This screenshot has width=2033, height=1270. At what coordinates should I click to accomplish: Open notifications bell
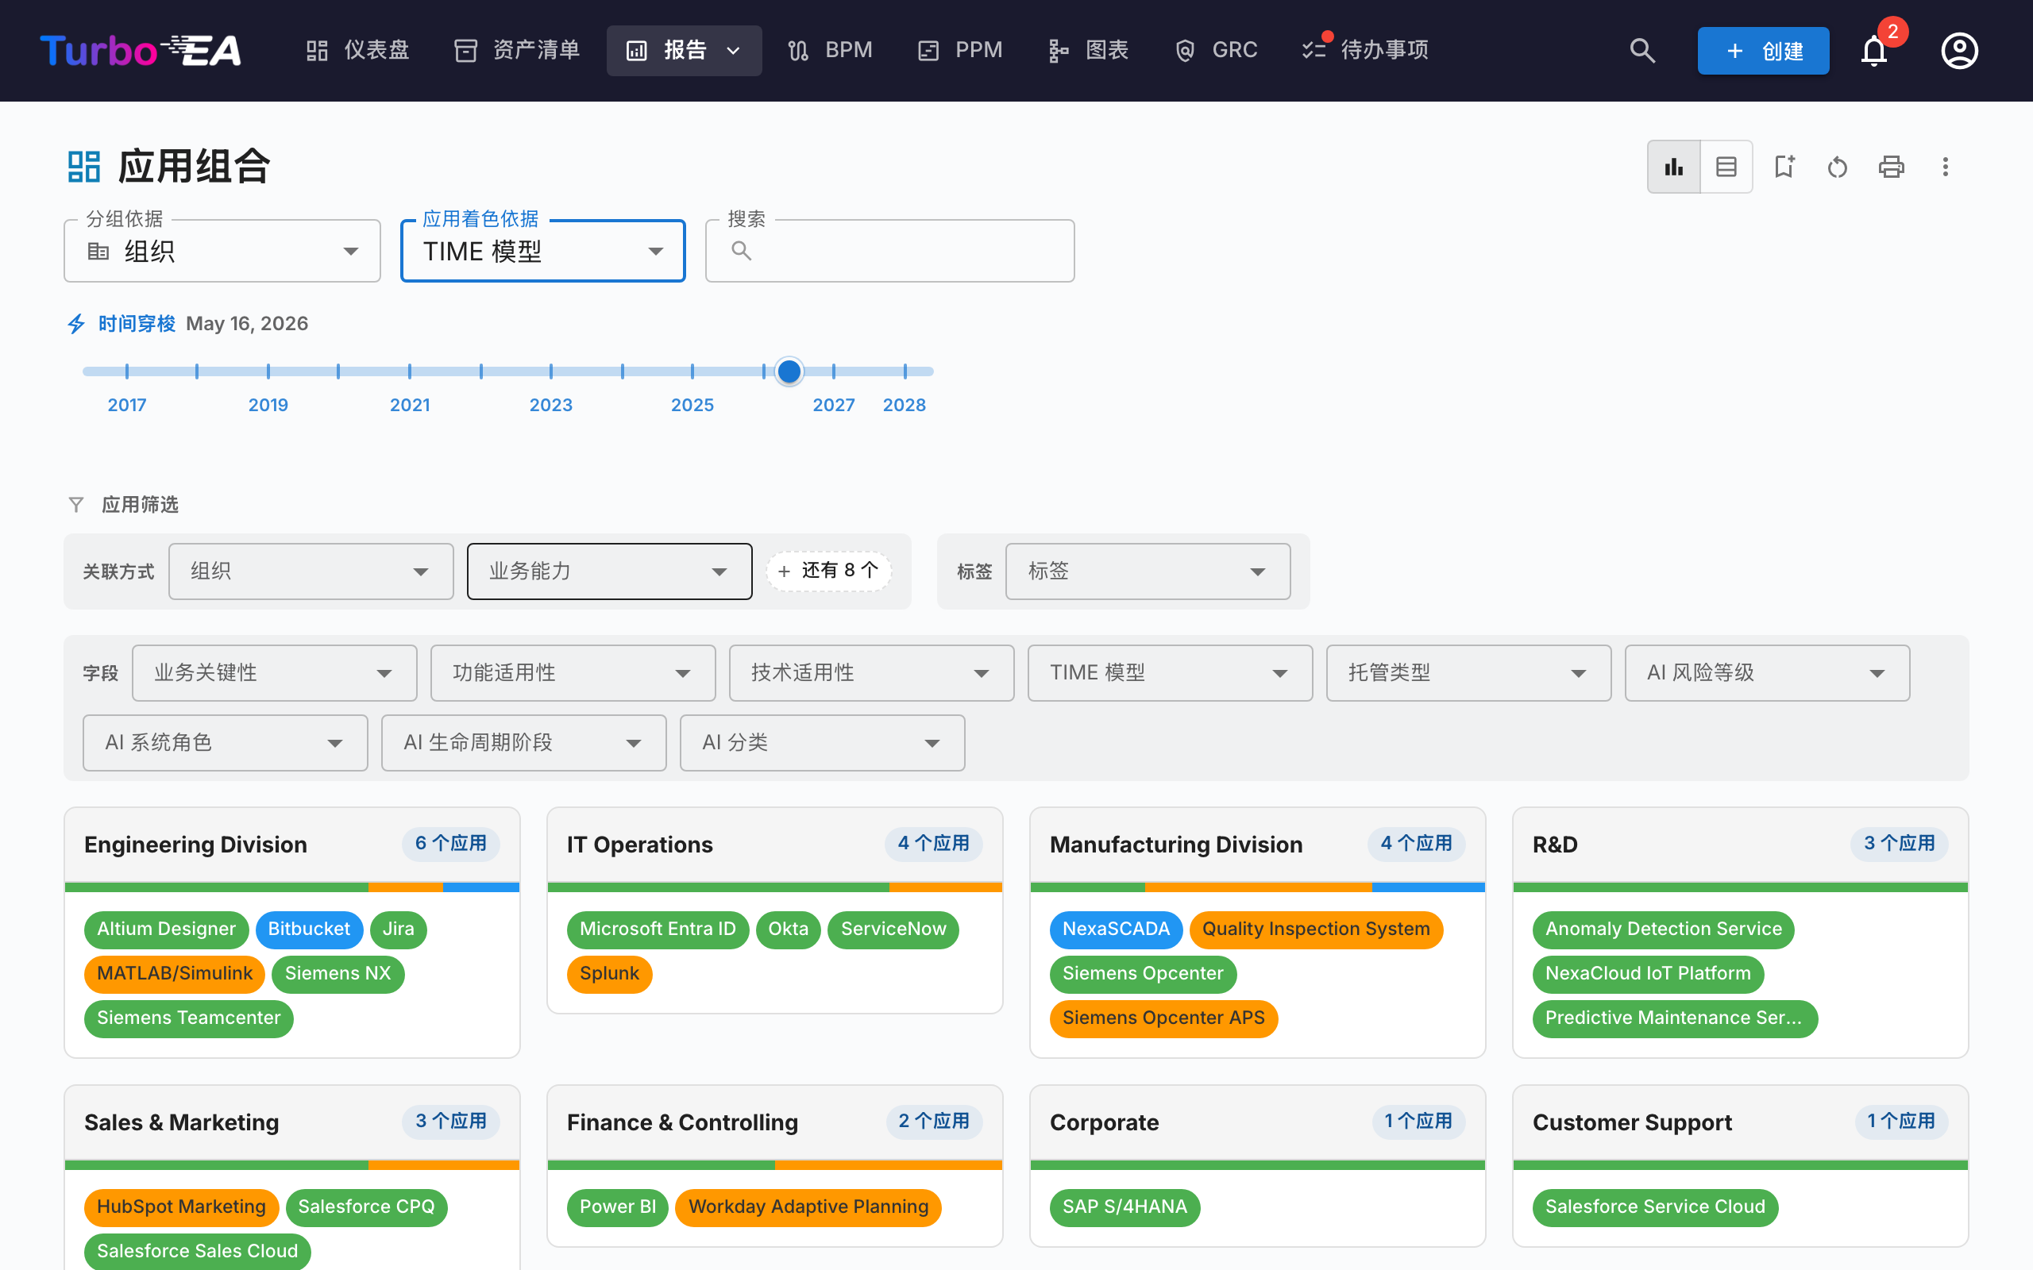point(1873,50)
